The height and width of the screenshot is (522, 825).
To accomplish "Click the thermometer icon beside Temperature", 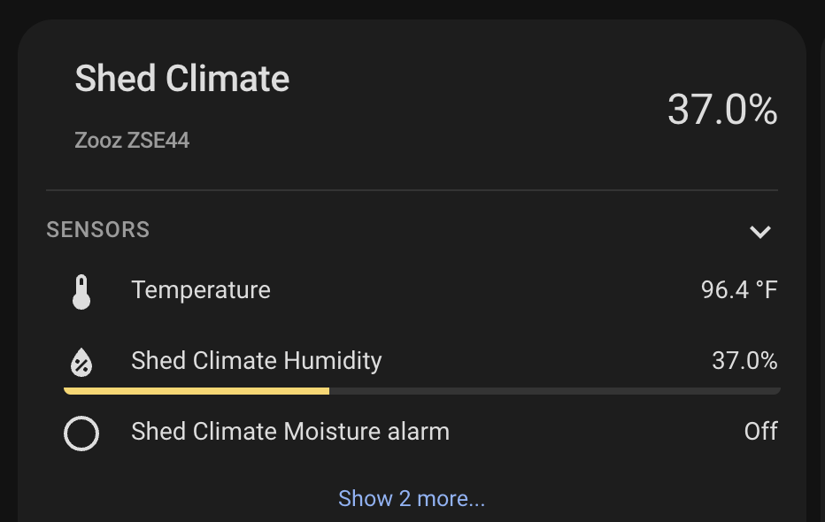I will click(x=81, y=291).
